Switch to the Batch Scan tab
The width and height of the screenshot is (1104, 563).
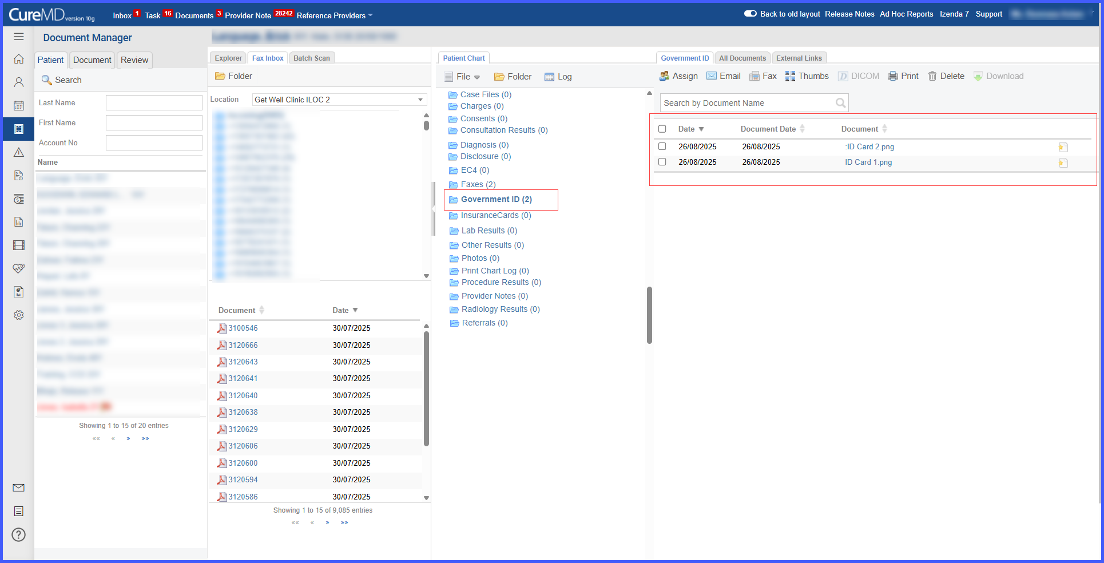point(312,58)
